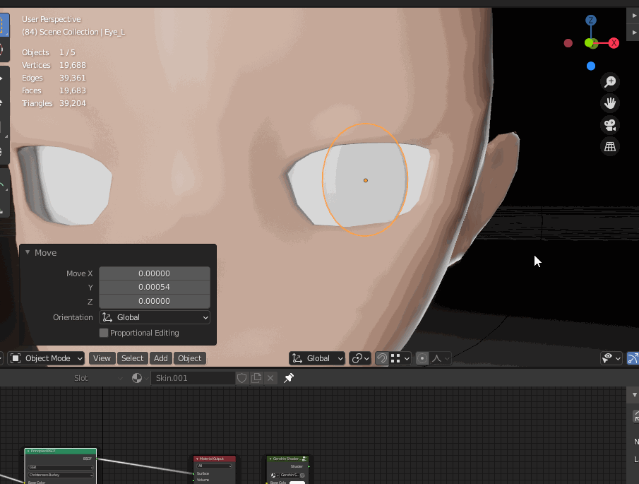Open the browse material globe icon
The width and height of the screenshot is (639, 484).
tap(137, 377)
